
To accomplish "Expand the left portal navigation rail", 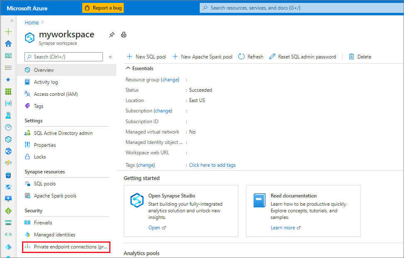I will click(x=12, y=20).
